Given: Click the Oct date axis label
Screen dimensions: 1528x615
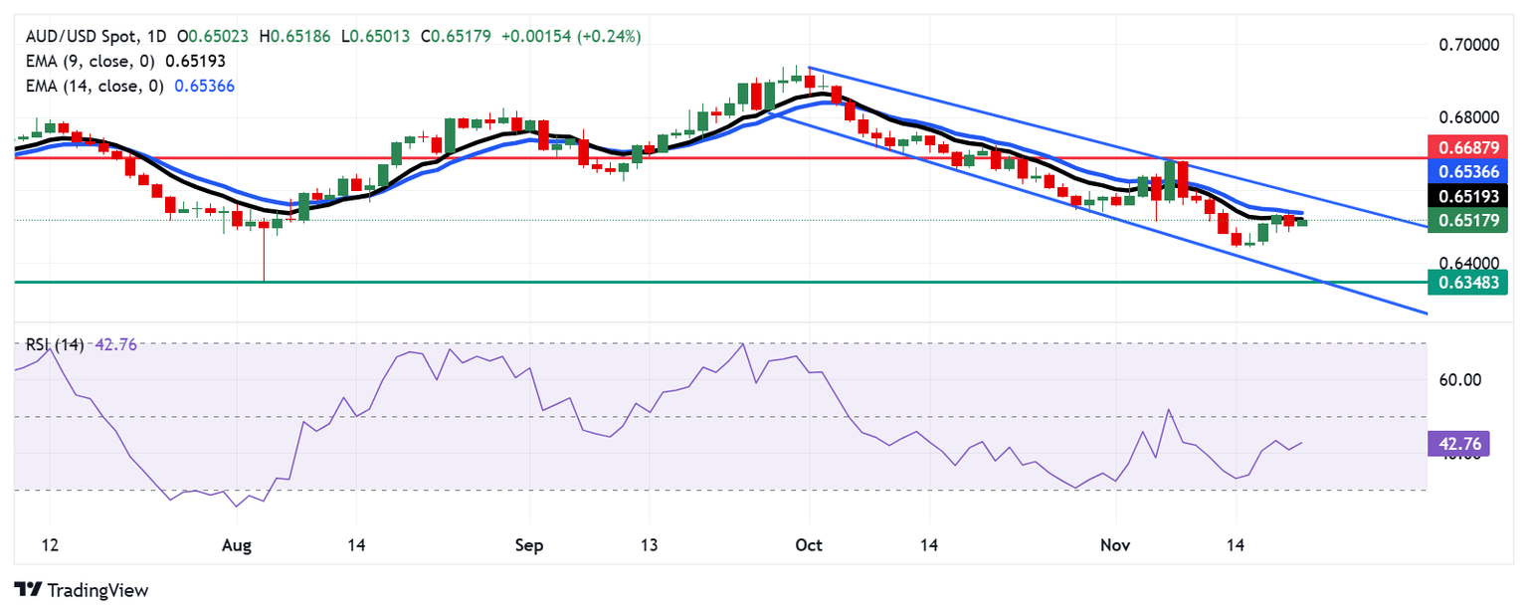Looking at the screenshot, I should coord(810,546).
